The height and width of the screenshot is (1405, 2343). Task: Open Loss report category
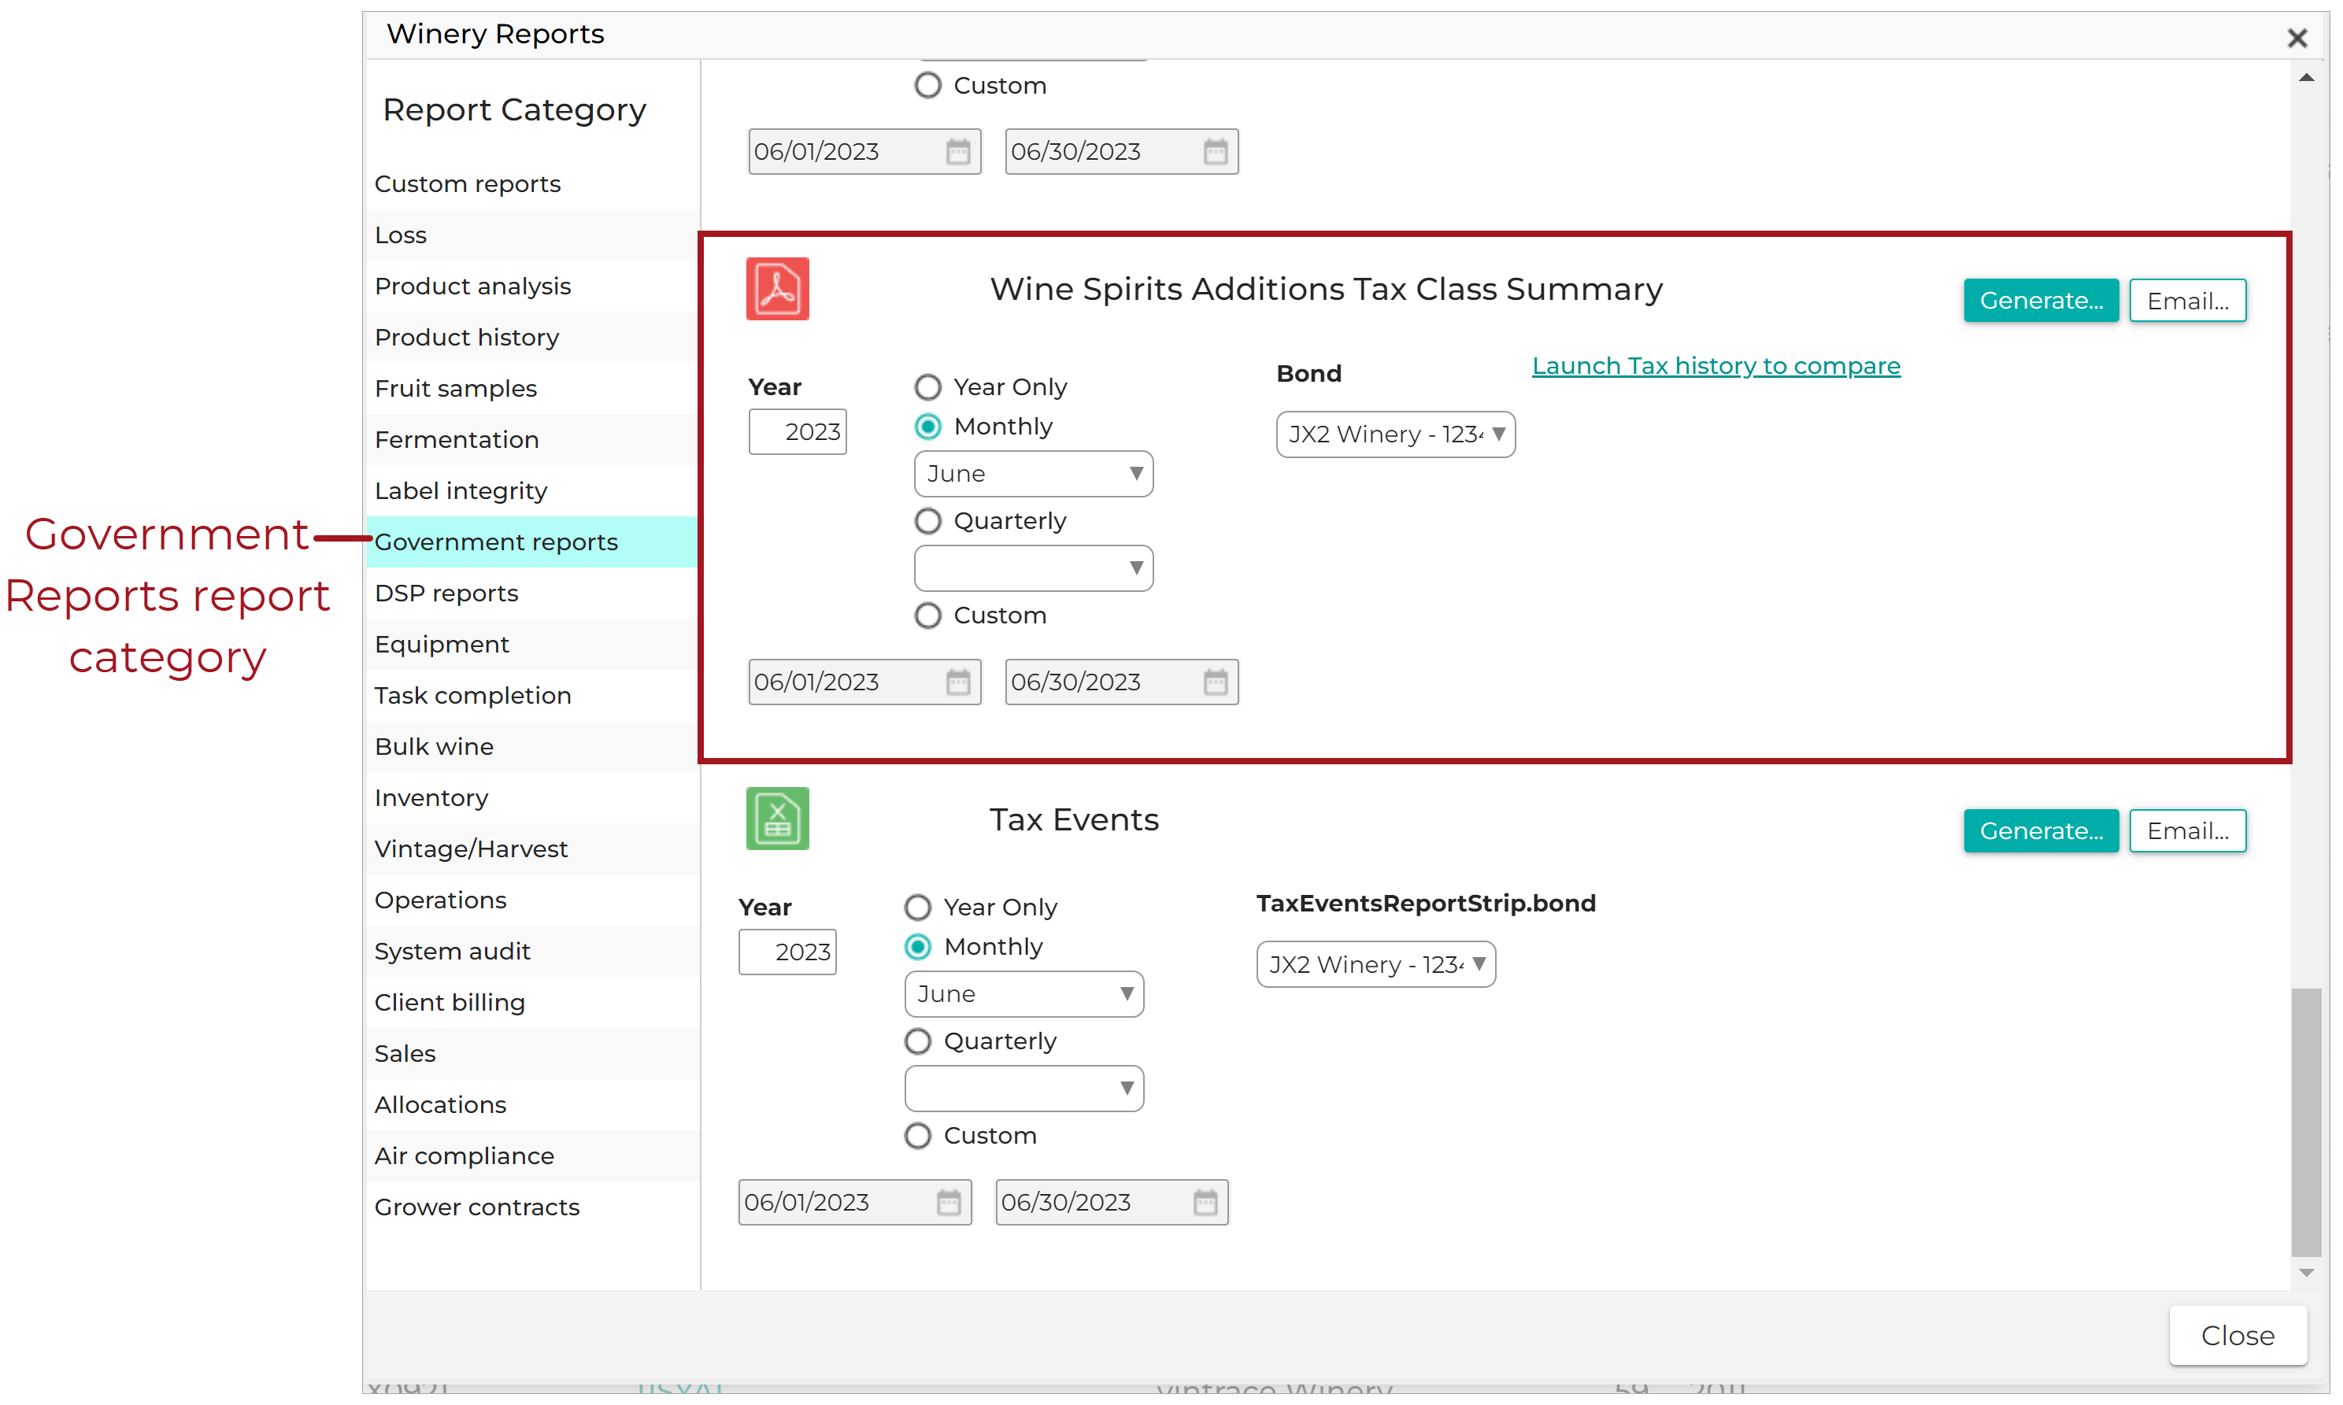click(532, 235)
